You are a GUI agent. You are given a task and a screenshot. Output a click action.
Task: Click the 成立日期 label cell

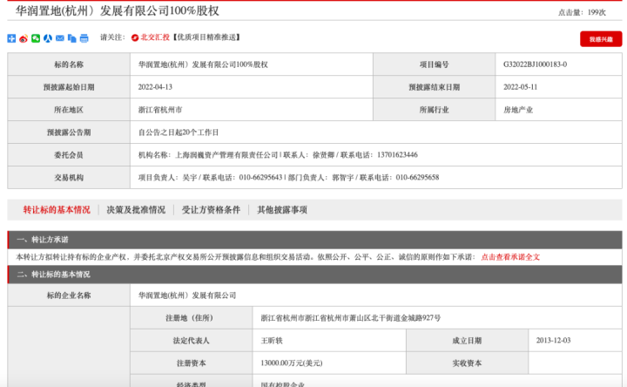(467, 341)
